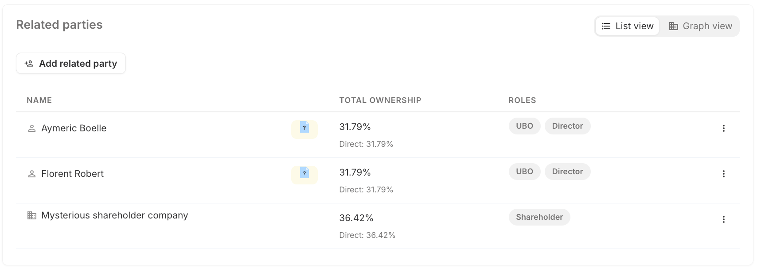757x268 pixels.
Task: Click the Add related party button
Action: coord(71,64)
